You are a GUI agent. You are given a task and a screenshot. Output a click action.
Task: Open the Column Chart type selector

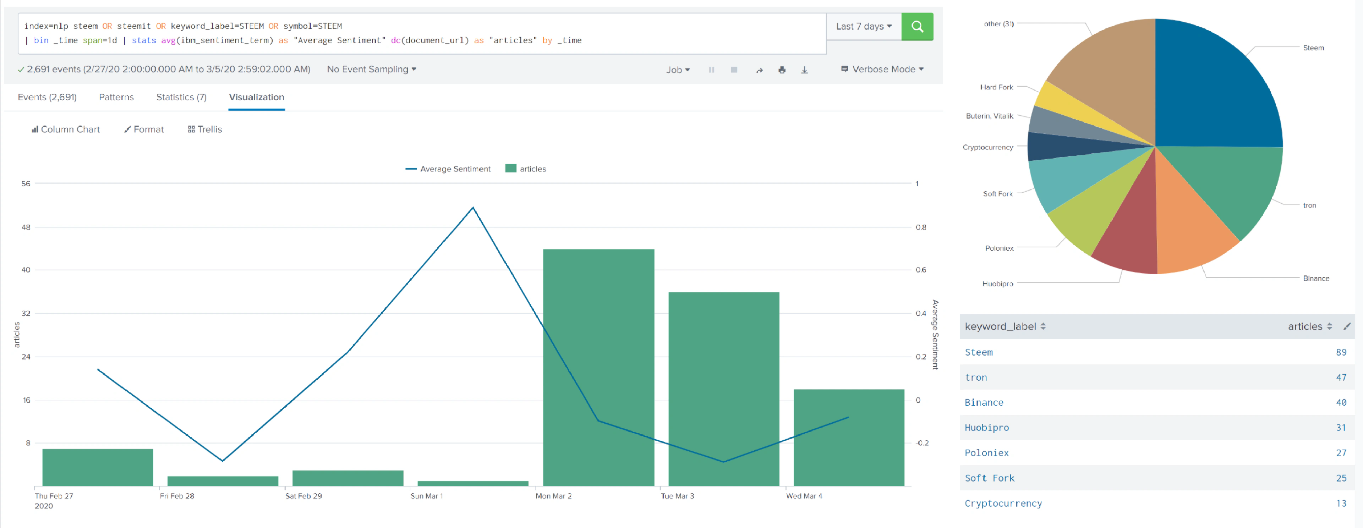(x=65, y=130)
